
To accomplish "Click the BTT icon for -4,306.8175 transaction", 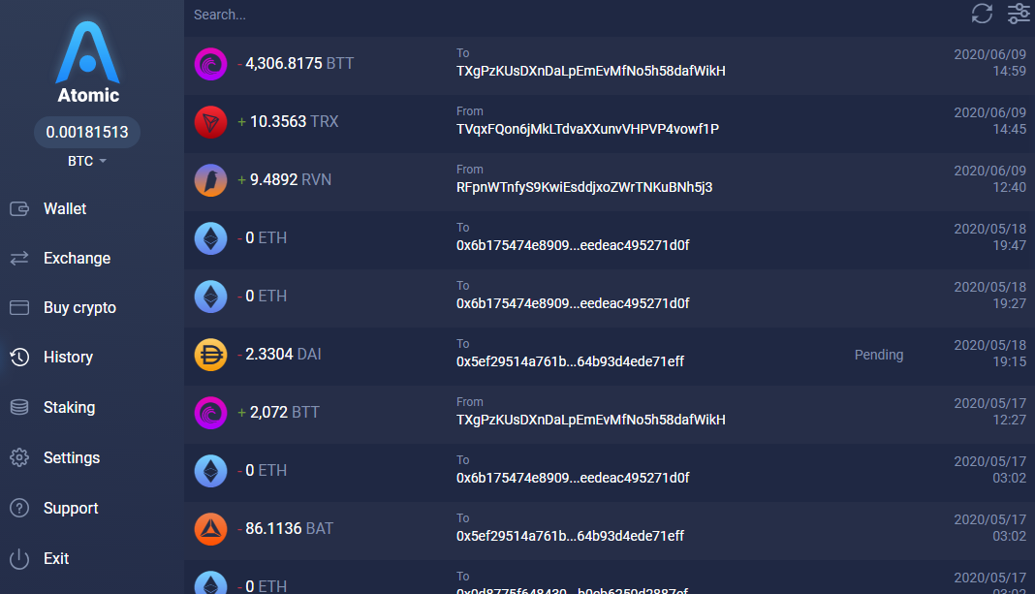I will [x=210, y=64].
